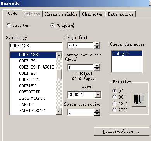The width and height of the screenshot is (151, 141).
Task: Switch to the Character tab
Action: [93, 14]
